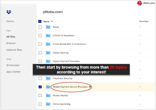156x110 pixels.
Task: Uncheck the Mobile Payment Service Providers checkbox
Action: point(40,87)
